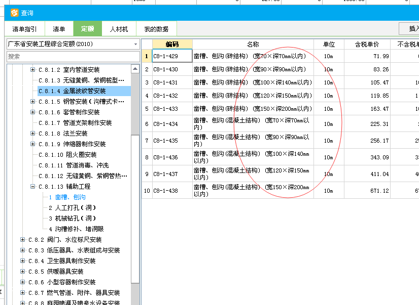Screen dimensions: 419x305
Task: Select code cell C8-1-436
Action: point(172,157)
